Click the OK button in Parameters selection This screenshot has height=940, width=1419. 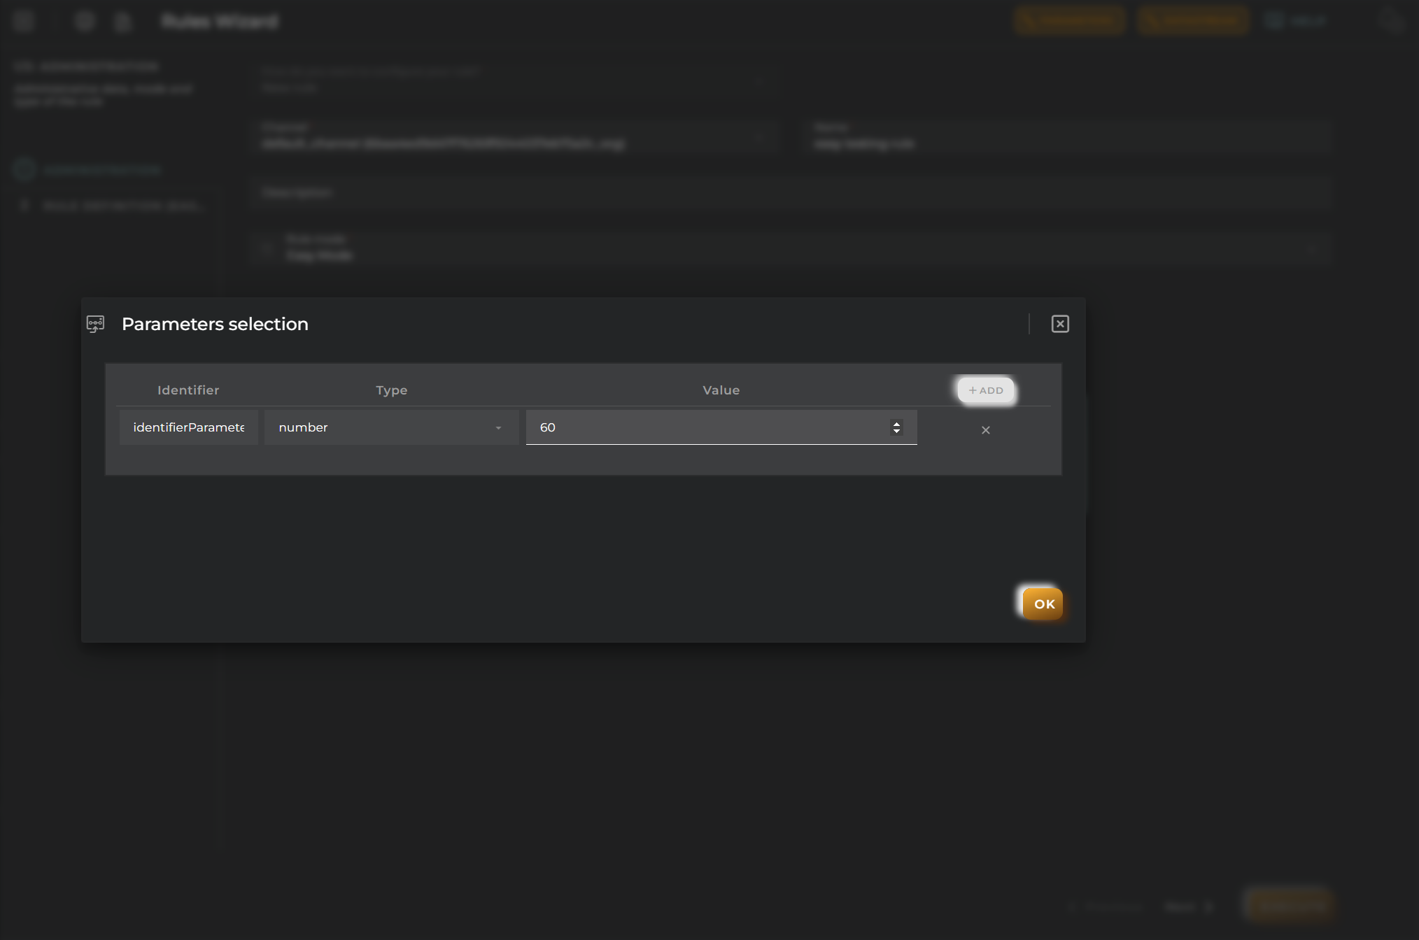(1043, 604)
